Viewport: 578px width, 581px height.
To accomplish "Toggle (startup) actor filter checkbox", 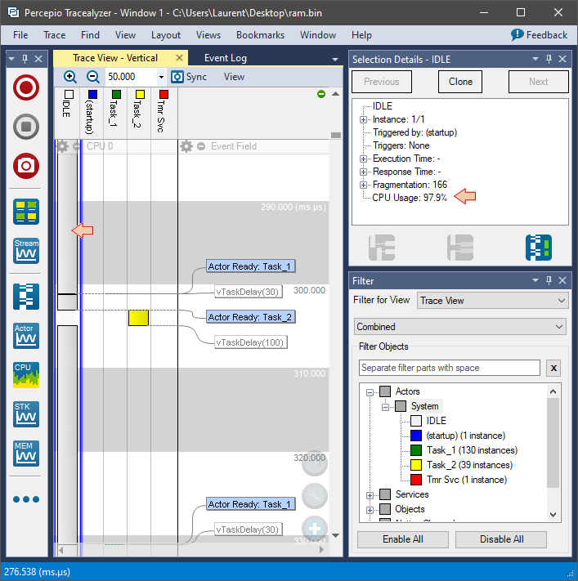I will click(x=416, y=436).
